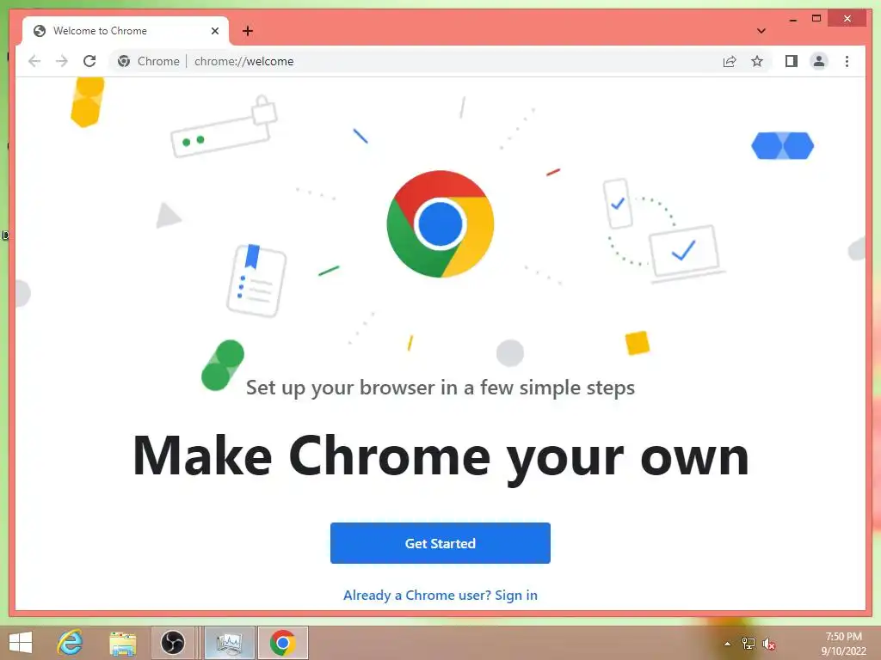The height and width of the screenshot is (660, 881).
Task: Show hidden system tray icons
Action: [x=727, y=643]
